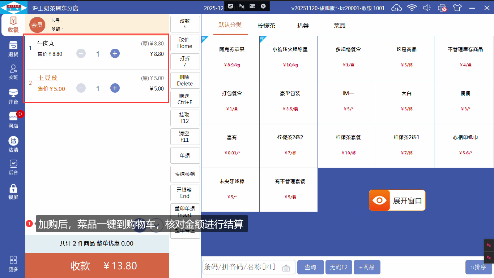Open the 开台 table icon
494x278 pixels.
click(13, 96)
